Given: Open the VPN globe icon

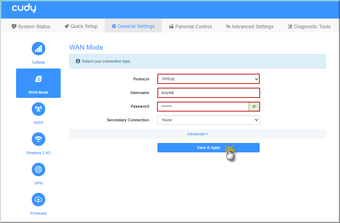Looking at the screenshot, I should [38, 170].
